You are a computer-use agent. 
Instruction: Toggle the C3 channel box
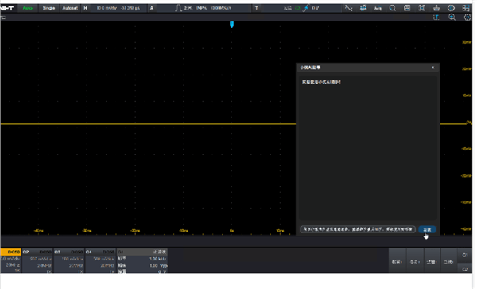[x=68, y=260]
